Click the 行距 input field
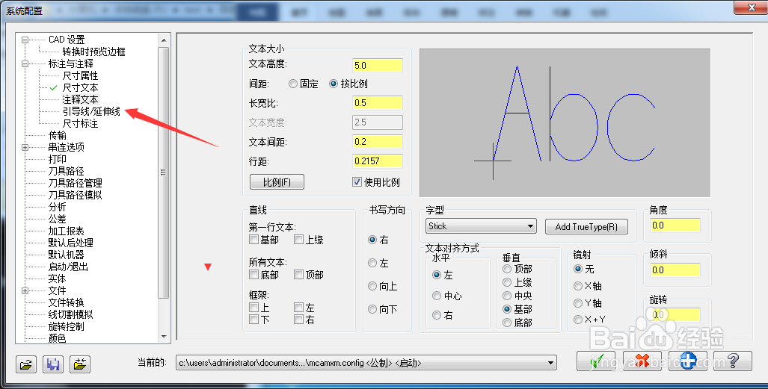Viewport: 768px width, 389px height. point(378,161)
